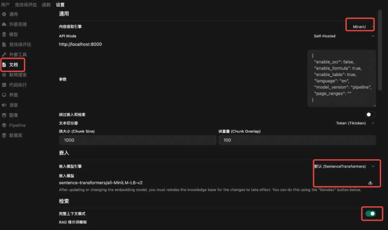The height and width of the screenshot is (230, 388).
Task: Open the 函数 top tab
Action: (x=46, y=4)
